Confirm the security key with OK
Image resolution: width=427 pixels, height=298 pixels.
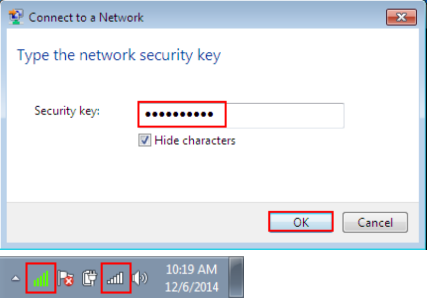[x=301, y=222]
